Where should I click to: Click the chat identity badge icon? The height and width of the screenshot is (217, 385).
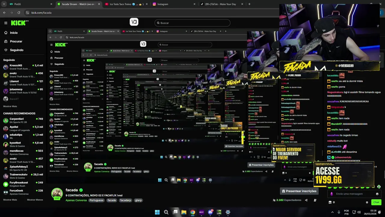tap(331, 194)
